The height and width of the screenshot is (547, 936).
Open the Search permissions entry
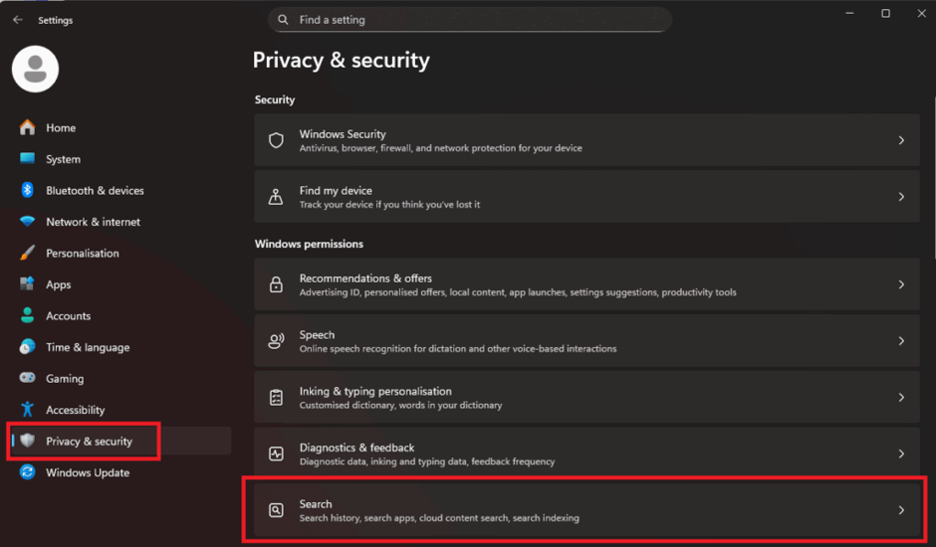[586, 510]
